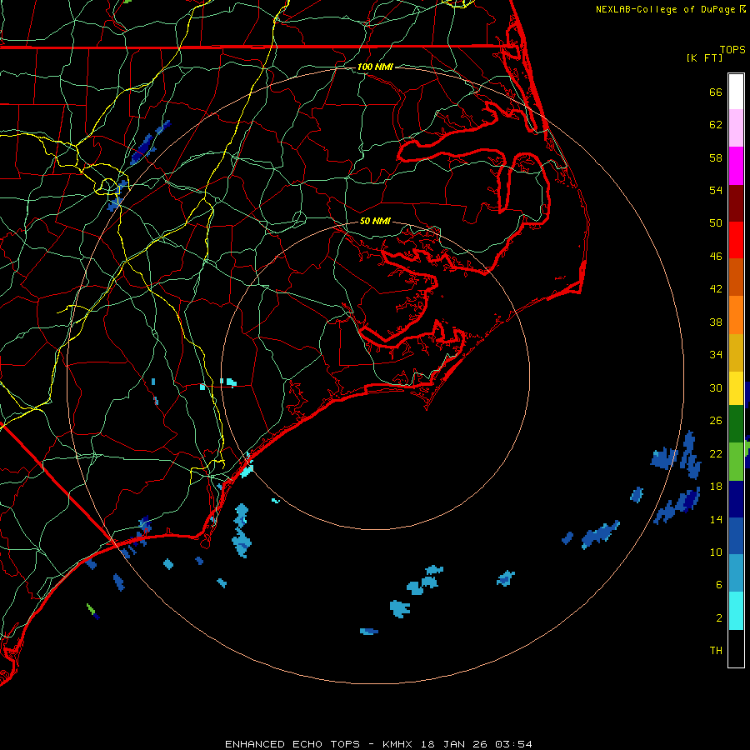The image size is (750, 750).
Task: Click the yellow legend swatch at 30
Action: pos(736,387)
